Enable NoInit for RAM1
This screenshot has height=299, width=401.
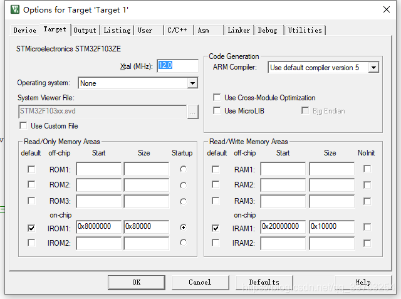pos(367,169)
